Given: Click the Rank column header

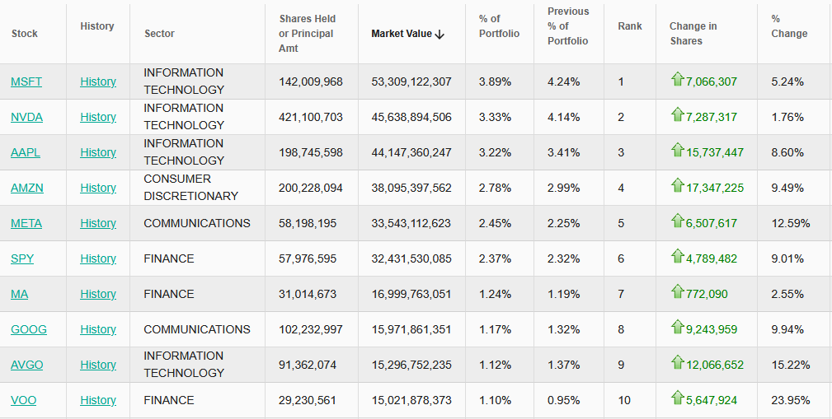Looking at the screenshot, I should point(630,26).
